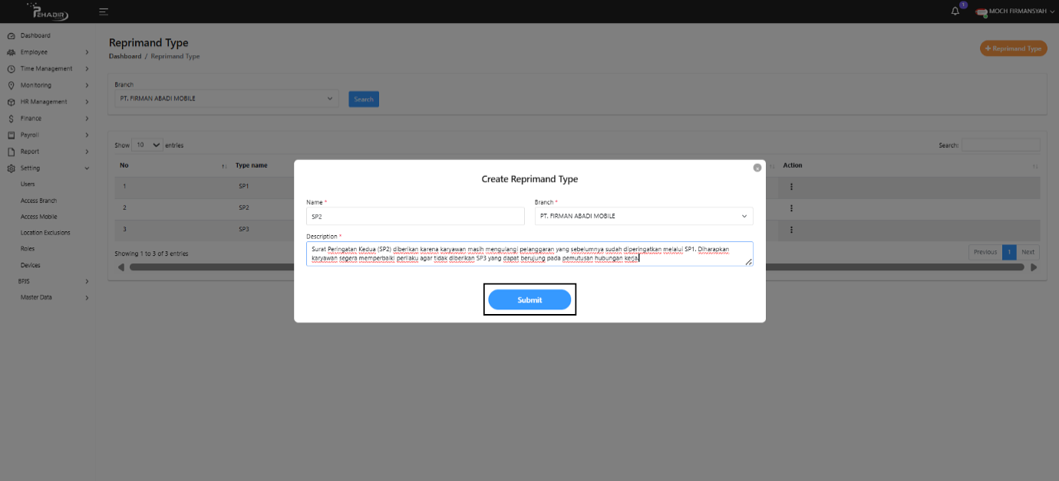Click inside the Name input field
The width and height of the screenshot is (1059, 481).
tap(414, 216)
